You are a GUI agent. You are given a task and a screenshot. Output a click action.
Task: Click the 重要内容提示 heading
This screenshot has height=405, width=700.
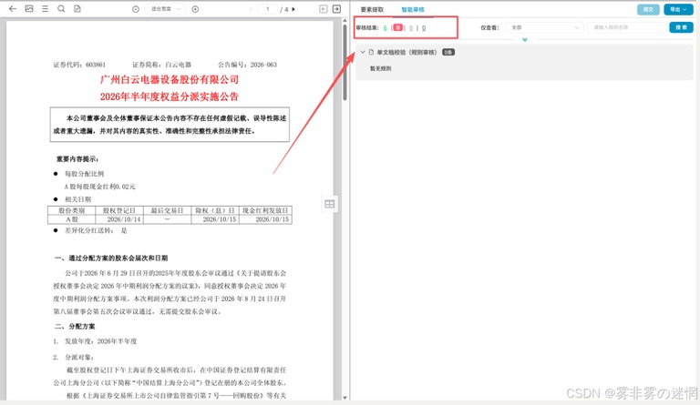pos(77,159)
